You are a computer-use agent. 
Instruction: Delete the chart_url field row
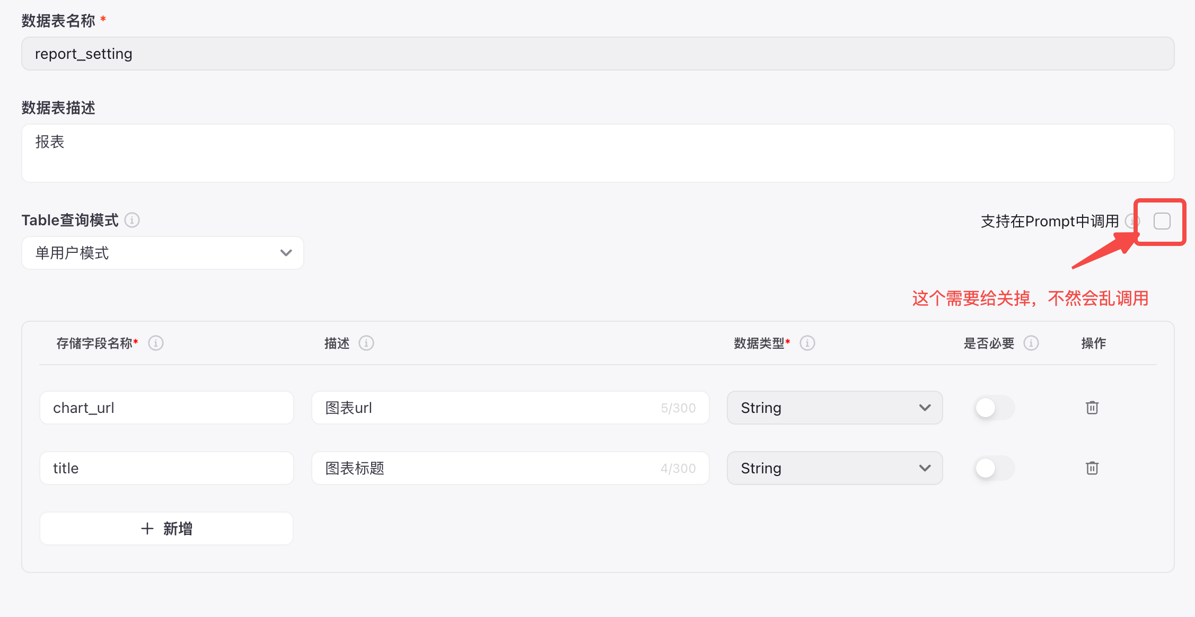(1092, 408)
